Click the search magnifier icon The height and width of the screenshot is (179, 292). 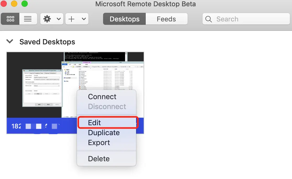pyautogui.click(x=208, y=19)
